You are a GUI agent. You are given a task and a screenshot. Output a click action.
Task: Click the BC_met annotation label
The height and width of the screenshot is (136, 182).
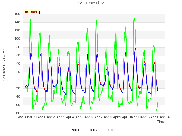31,12
